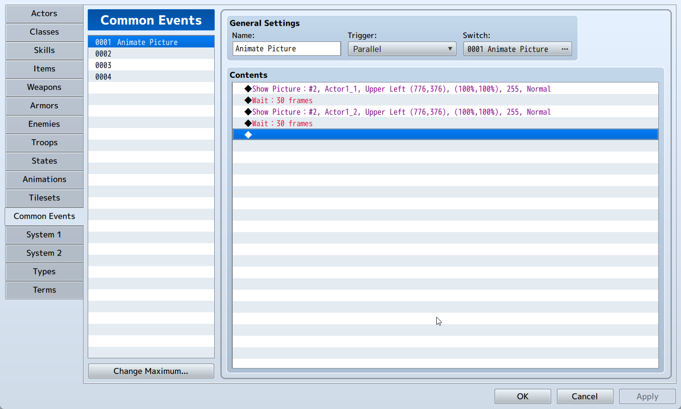Select common event 0002 in the list
Screen dimensions: 681x409
[151, 53]
